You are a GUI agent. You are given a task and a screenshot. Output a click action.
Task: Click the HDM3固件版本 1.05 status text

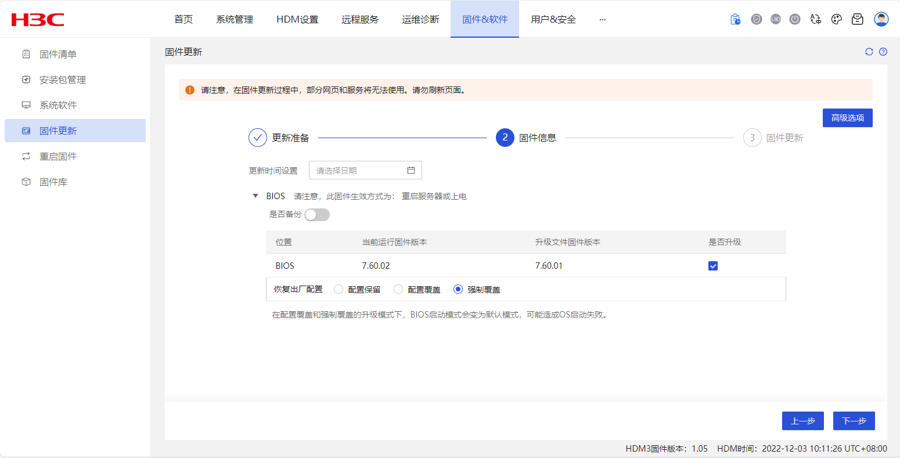[x=667, y=449]
